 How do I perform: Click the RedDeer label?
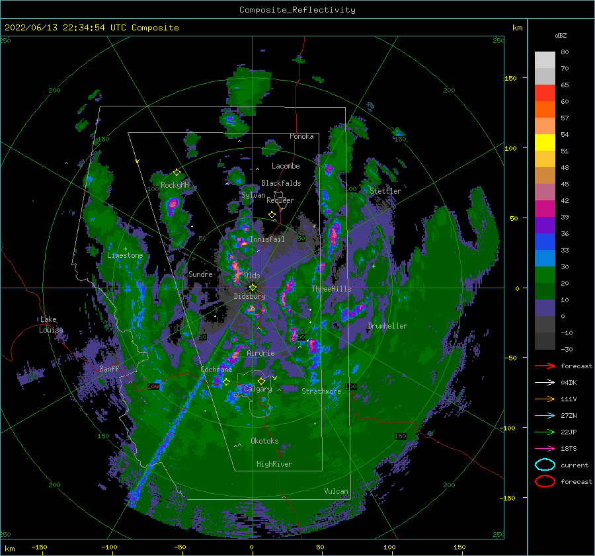[280, 200]
